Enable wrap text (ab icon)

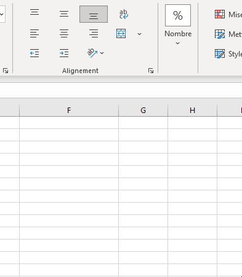124,14
